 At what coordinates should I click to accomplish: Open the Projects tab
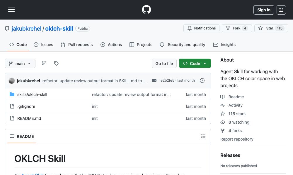[x=141, y=45]
